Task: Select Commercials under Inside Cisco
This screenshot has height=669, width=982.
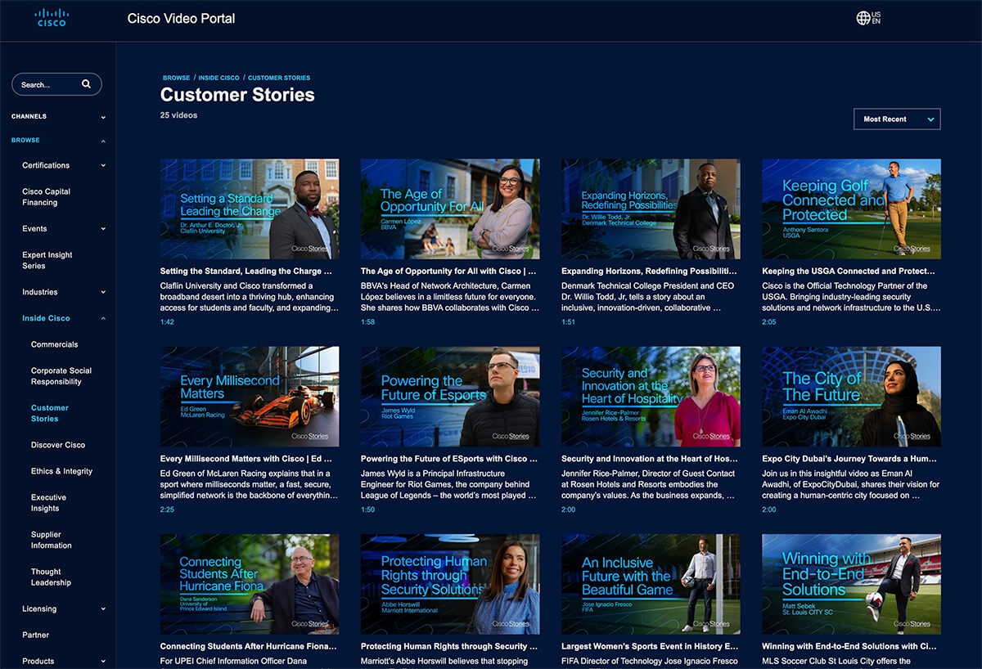Action: [55, 344]
